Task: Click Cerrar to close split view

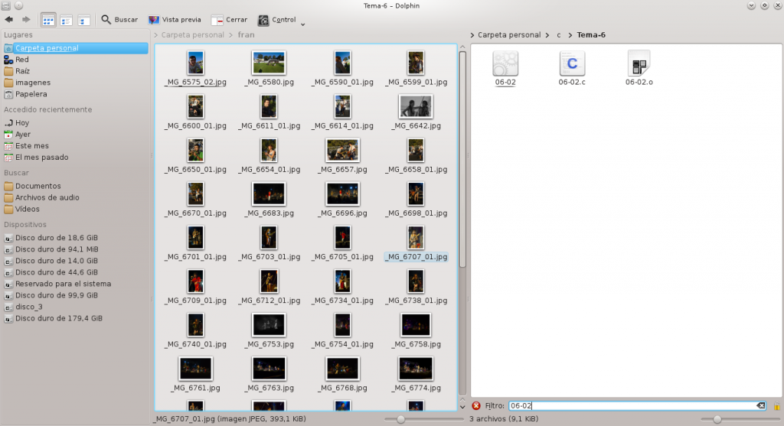Action: point(230,20)
